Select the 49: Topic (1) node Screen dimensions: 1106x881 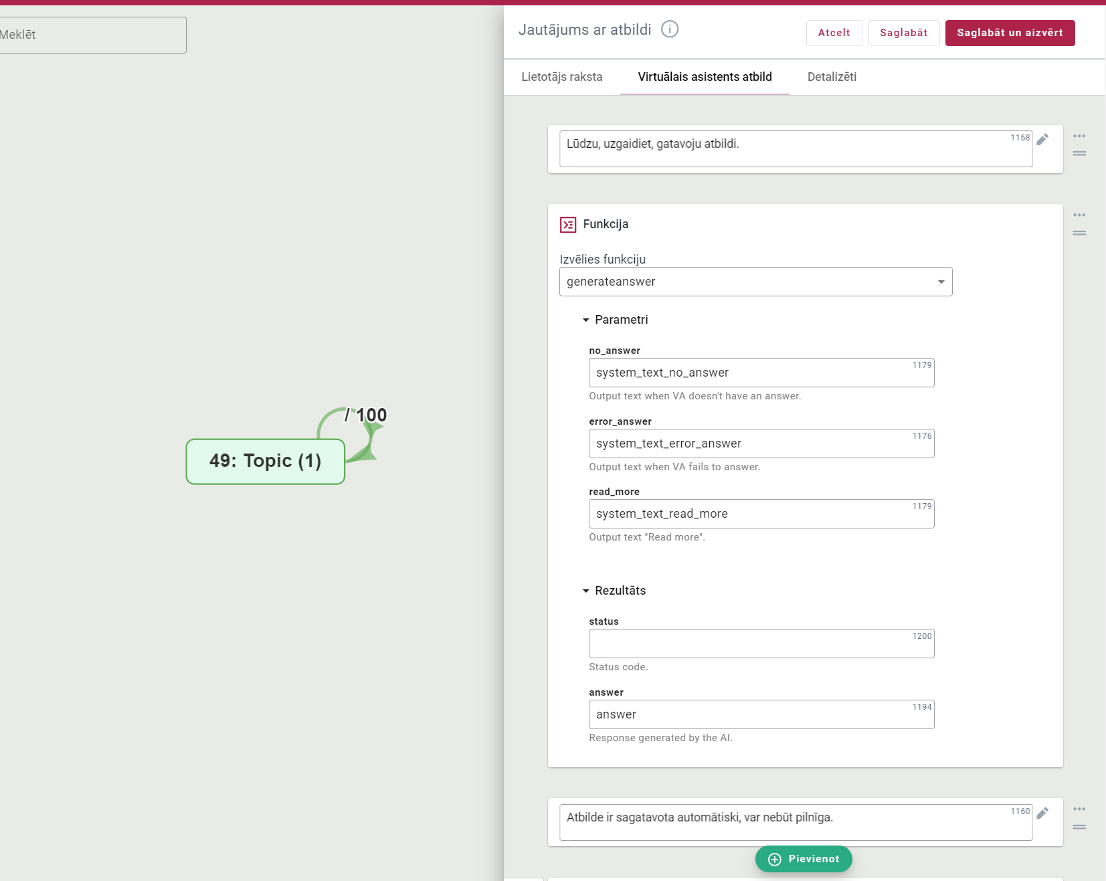[x=265, y=462]
